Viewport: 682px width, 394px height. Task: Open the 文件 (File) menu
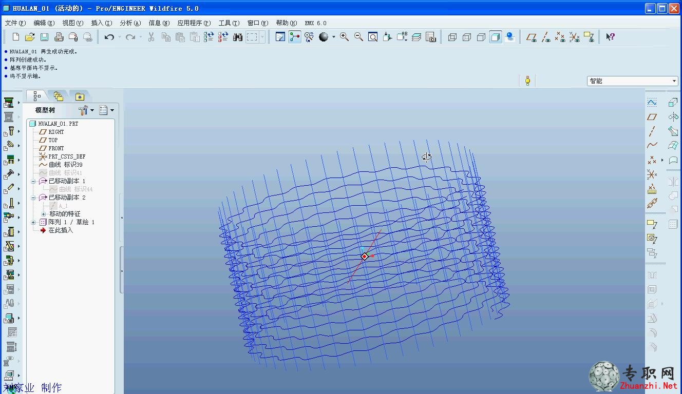15,23
